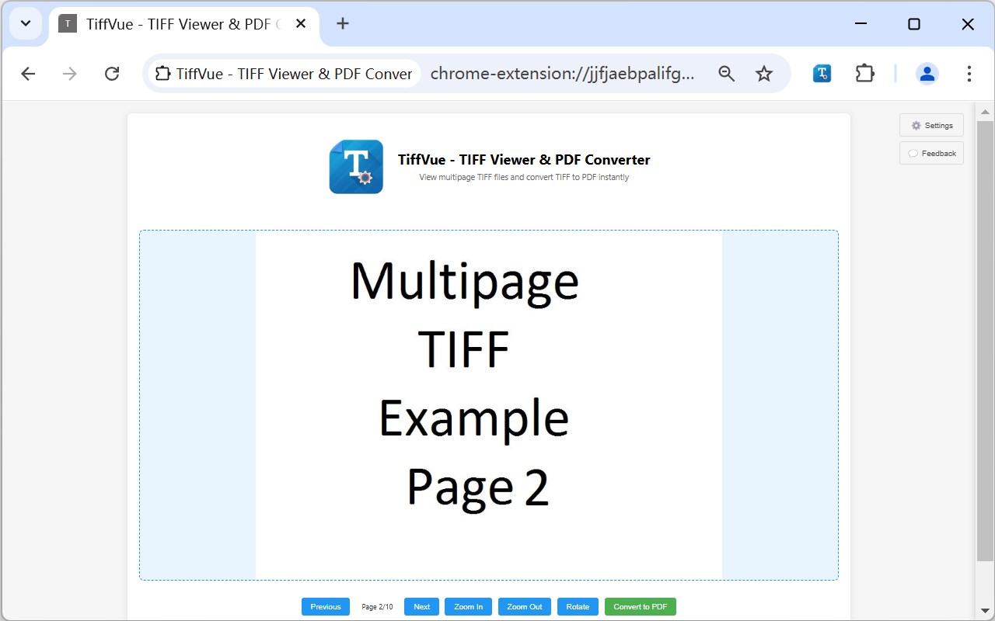Viewport: 995px width, 621px height.
Task: Click the chrome-extension URL text
Action: coord(562,74)
